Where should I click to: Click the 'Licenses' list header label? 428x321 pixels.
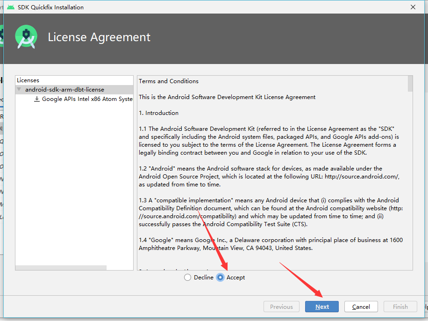[x=28, y=80]
